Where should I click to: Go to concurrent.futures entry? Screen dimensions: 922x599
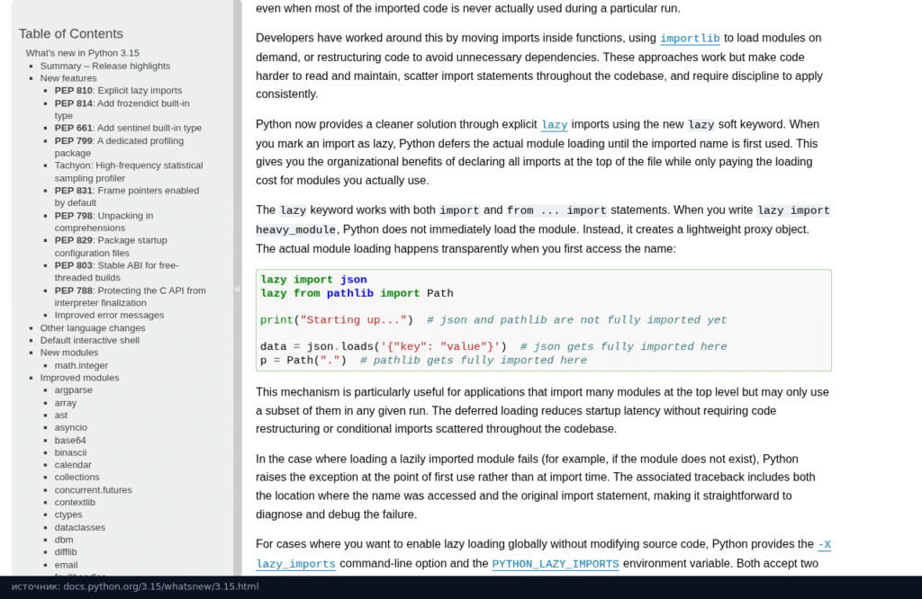[x=94, y=490]
